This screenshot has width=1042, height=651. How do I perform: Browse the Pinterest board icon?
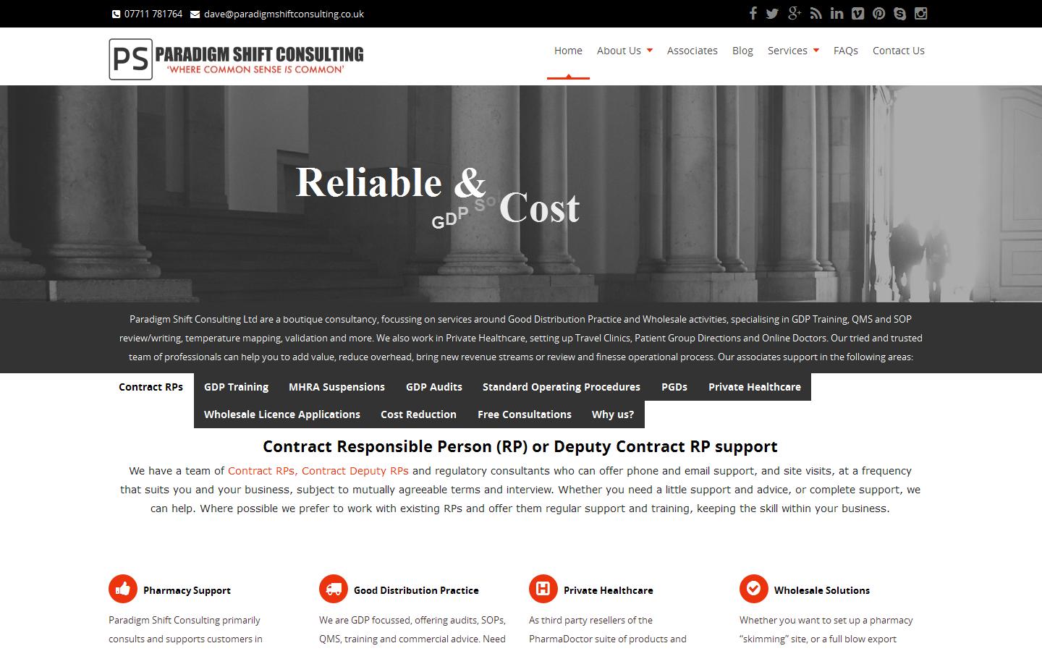(878, 13)
